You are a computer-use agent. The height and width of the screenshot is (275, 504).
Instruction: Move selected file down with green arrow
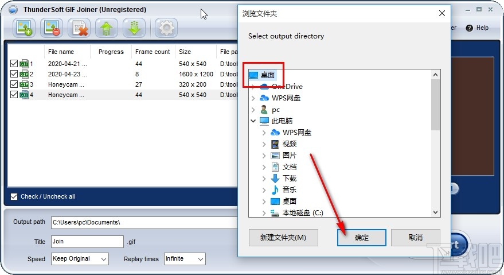coord(134,28)
